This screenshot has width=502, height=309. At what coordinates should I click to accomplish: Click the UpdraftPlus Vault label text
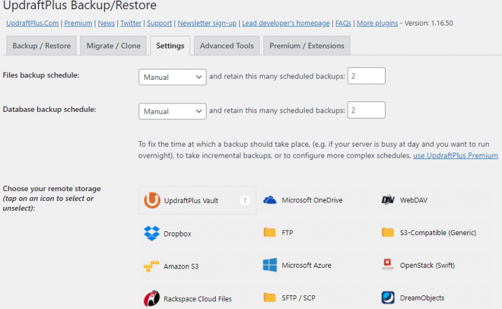point(191,201)
